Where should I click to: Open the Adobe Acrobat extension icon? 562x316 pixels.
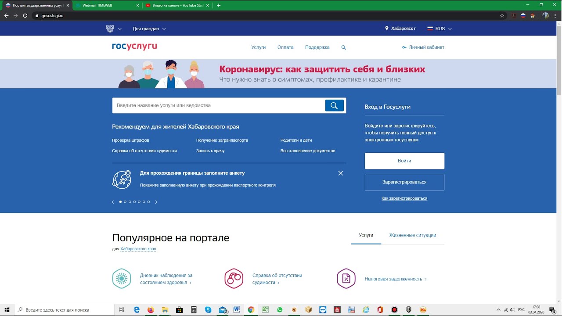514,15
